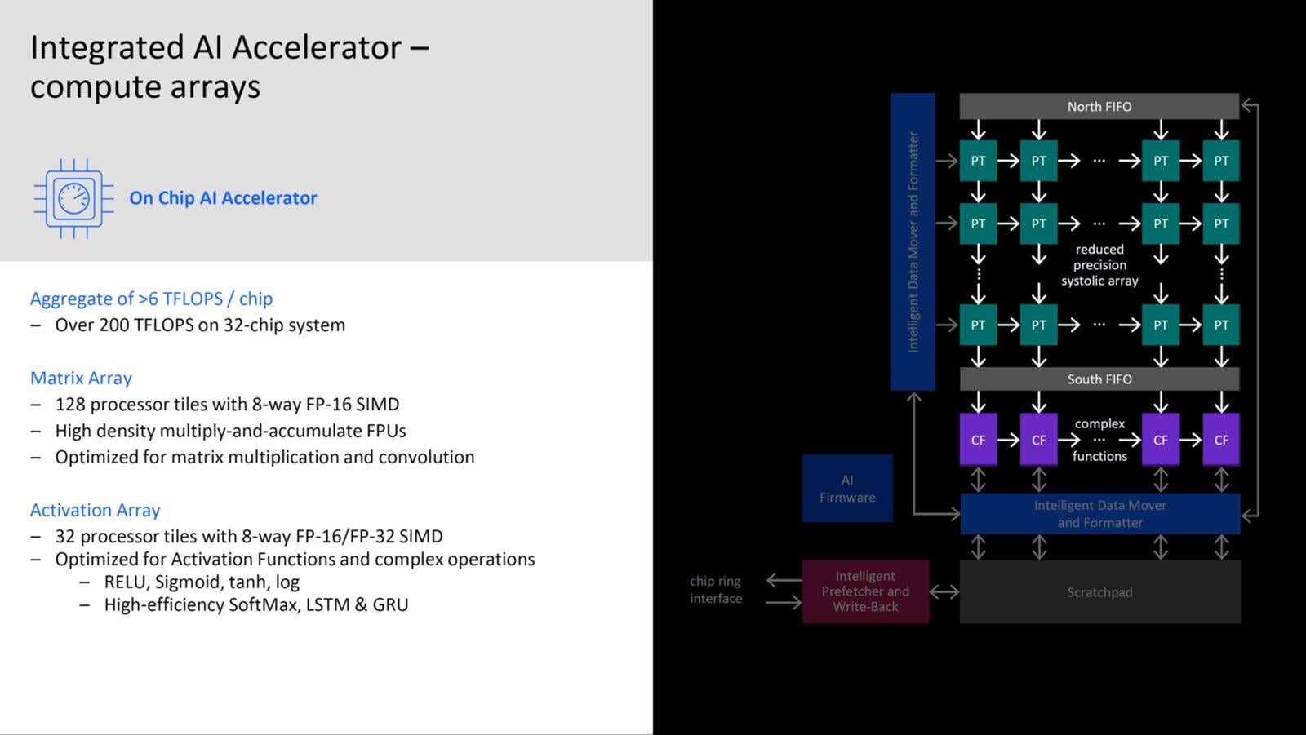Click the bottom-left PT tile above South FIFO

coord(978,325)
